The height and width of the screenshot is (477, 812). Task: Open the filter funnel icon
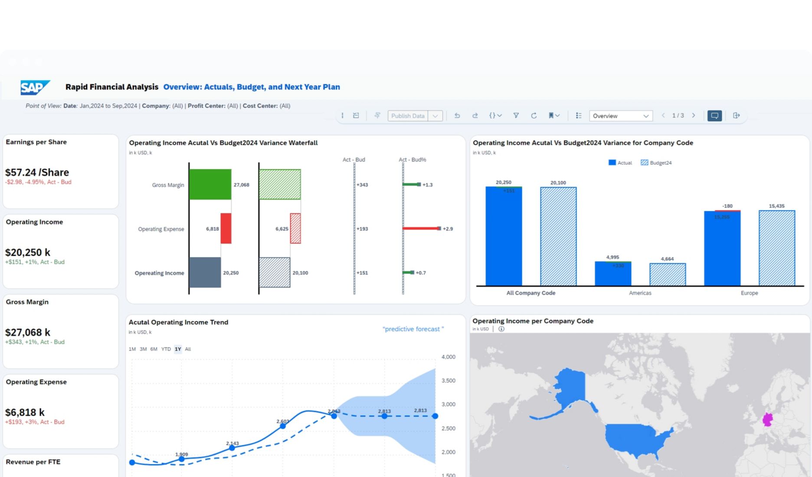click(x=516, y=116)
